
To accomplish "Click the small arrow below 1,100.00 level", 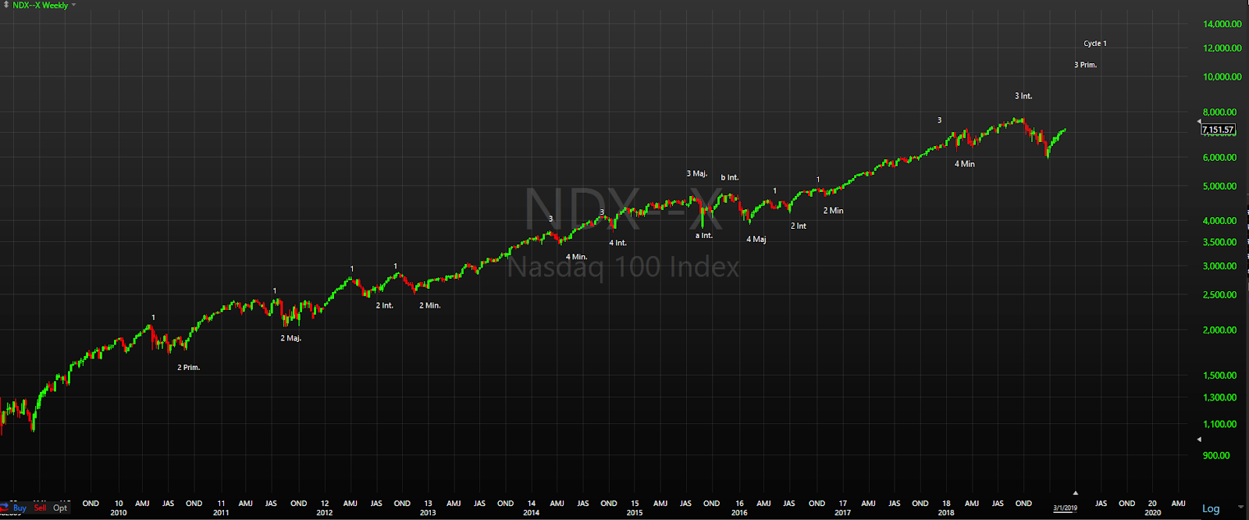I will click(1200, 440).
